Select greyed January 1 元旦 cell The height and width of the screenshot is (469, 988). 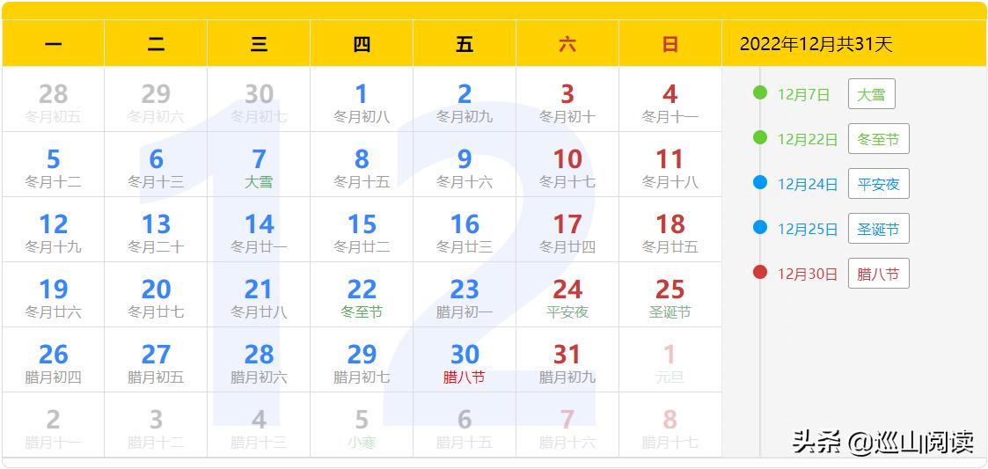click(x=670, y=360)
